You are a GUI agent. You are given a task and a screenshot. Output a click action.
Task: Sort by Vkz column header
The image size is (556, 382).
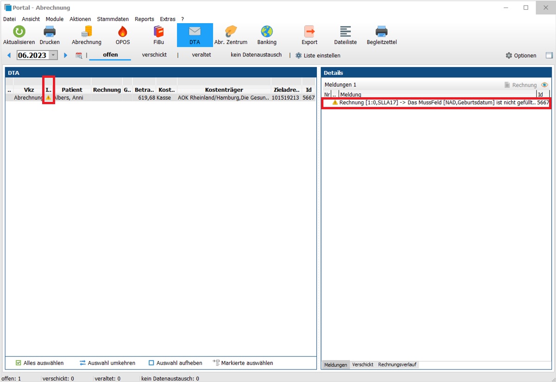[29, 90]
